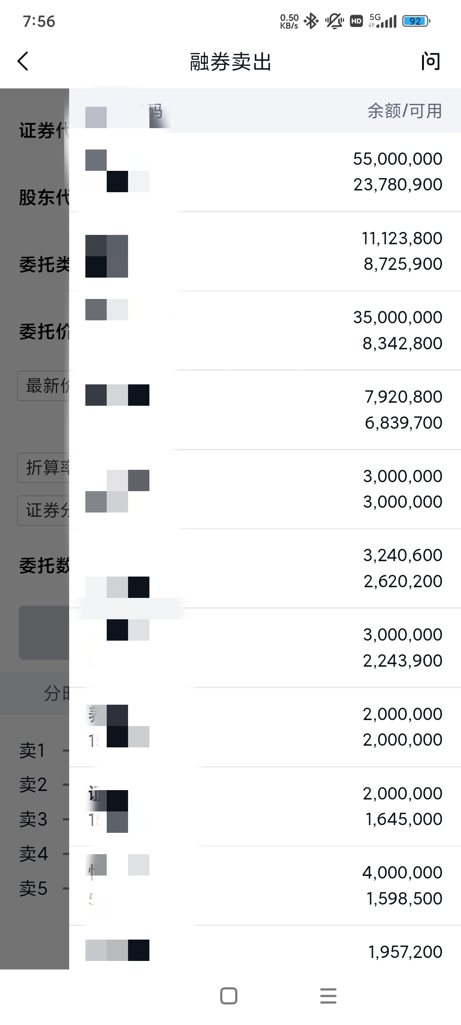Tap the 5G signal strength icon
461x1025 pixels.
(383, 20)
